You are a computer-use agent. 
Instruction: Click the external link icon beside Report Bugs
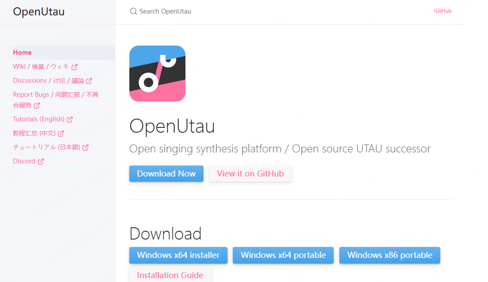pos(37,106)
